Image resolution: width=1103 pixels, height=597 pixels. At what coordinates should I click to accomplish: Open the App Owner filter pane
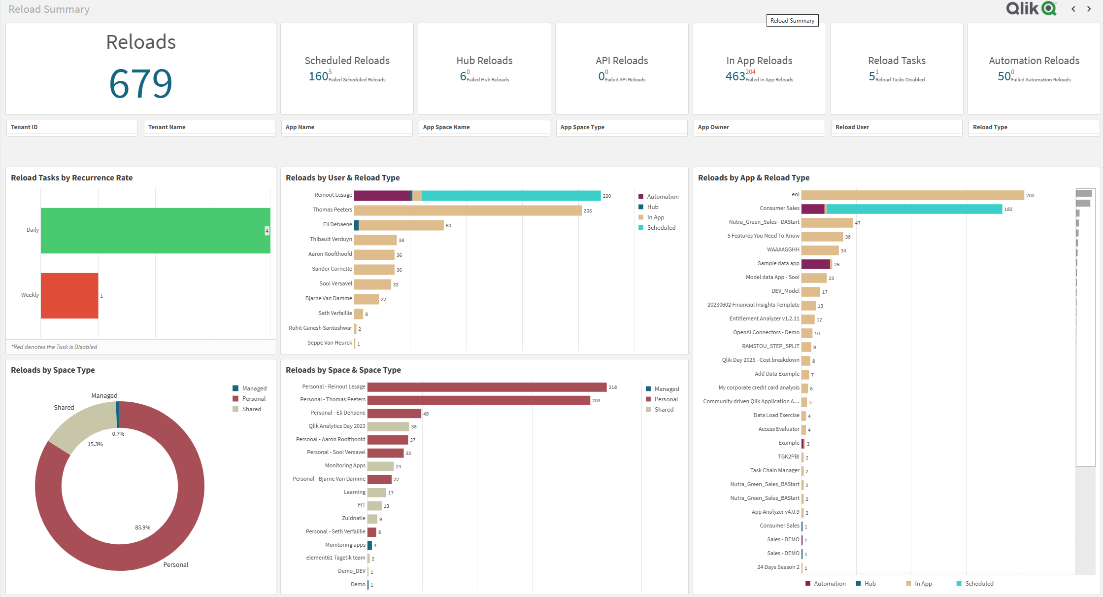(759, 127)
